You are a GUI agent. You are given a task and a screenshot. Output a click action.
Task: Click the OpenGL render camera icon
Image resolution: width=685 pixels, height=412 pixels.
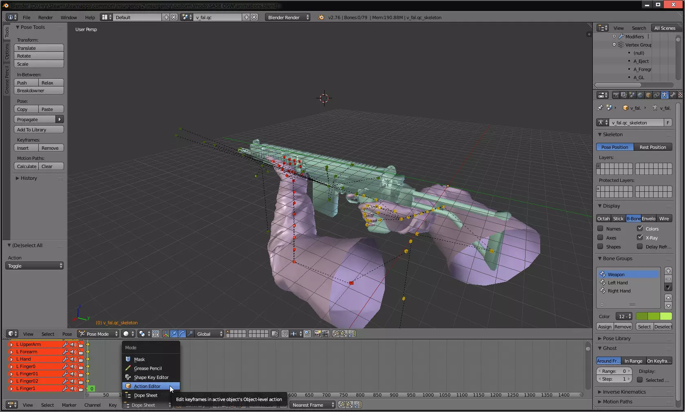pyautogui.click(x=317, y=334)
